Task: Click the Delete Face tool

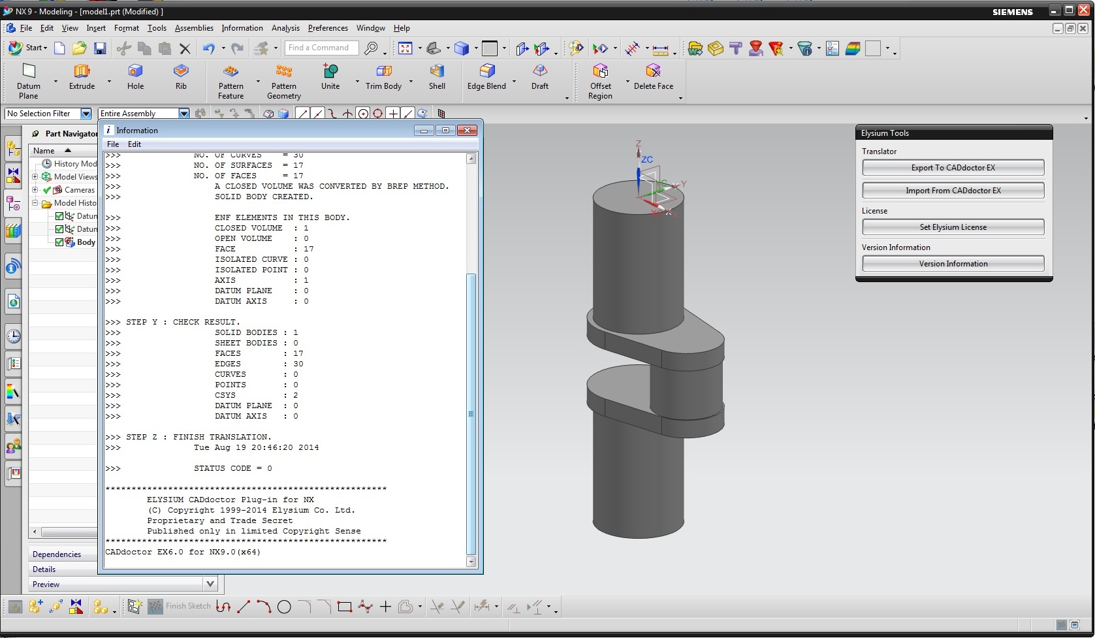Action: [654, 77]
